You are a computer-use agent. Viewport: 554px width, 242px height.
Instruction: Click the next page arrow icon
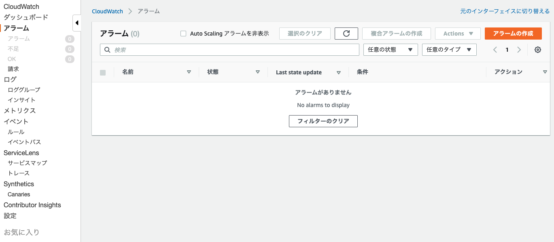tap(519, 50)
